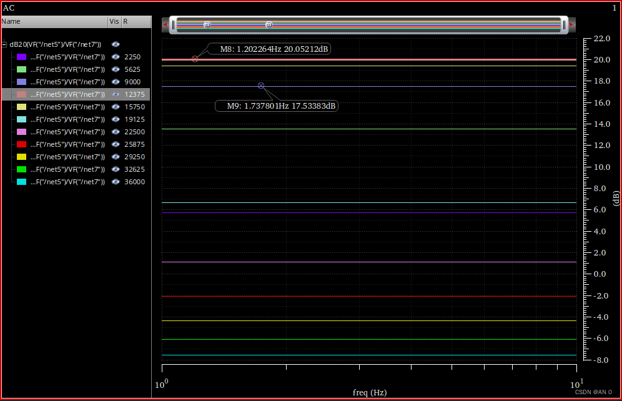The height and width of the screenshot is (401, 622).
Task: Click the left handle of the zoom slider
Action: coord(174,25)
